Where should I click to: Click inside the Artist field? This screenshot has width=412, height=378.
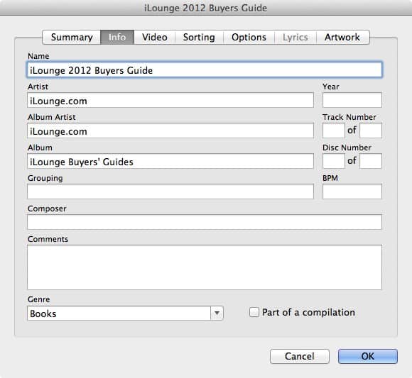click(x=170, y=100)
